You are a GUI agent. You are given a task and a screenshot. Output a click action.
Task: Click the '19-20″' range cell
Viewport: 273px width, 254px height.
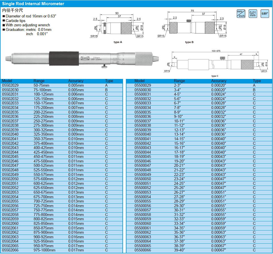[x=179, y=161]
